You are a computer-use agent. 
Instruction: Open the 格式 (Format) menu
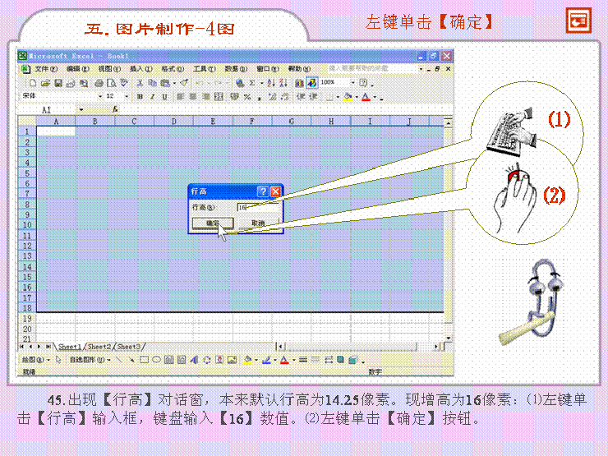coord(173,69)
